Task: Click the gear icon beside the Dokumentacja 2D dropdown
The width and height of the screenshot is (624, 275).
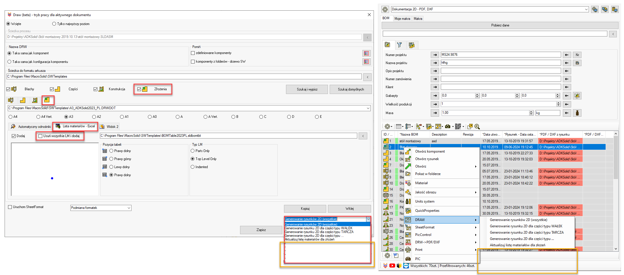Action: (385, 9)
